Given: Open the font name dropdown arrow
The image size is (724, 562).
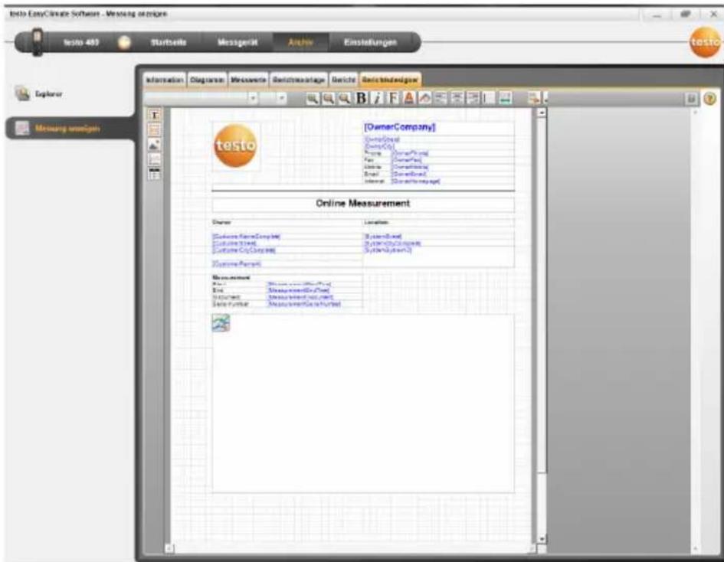Looking at the screenshot, I should click(x=253, y=98).
